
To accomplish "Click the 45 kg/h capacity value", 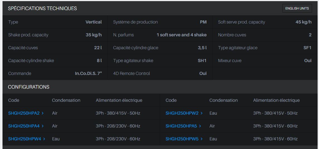I will [x=303, y=22].
